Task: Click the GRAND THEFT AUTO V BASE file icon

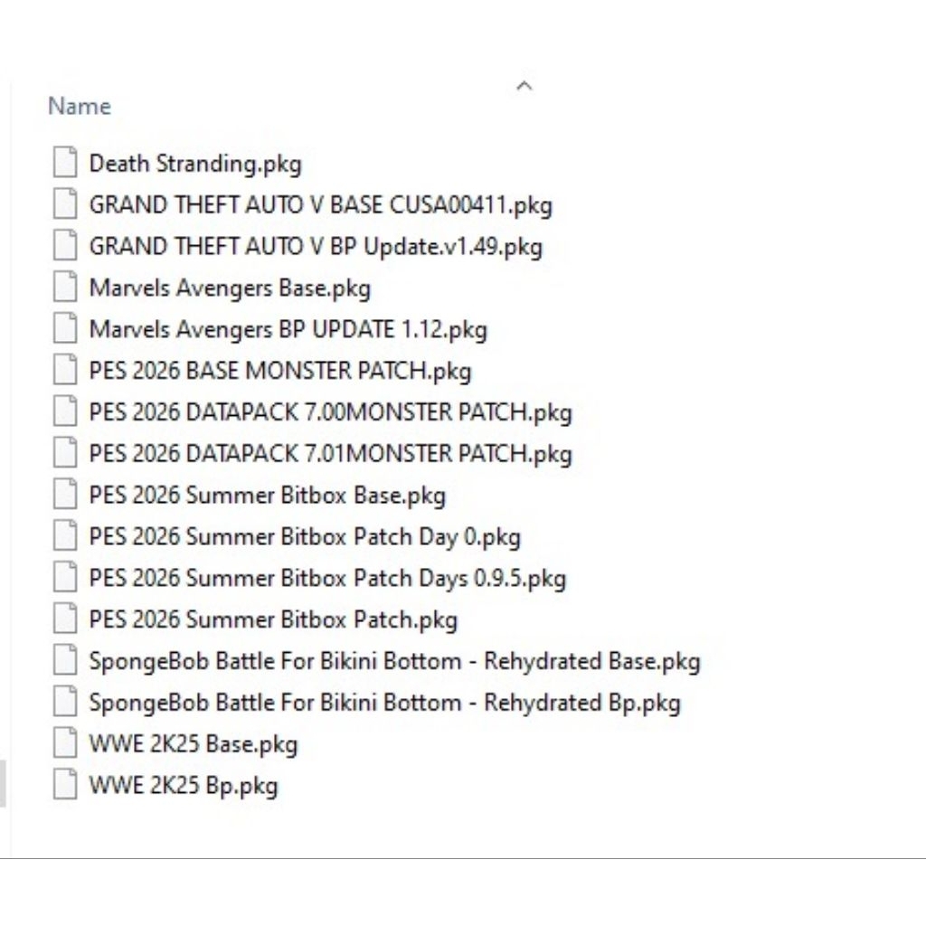Action: [x=64, y=204]
